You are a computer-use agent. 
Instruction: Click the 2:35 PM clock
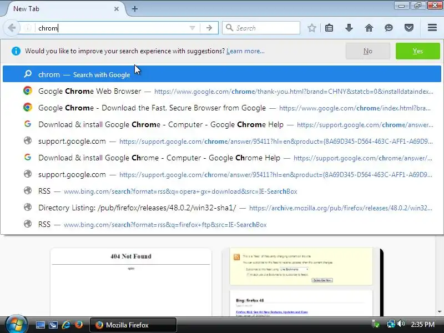point(422,324)
